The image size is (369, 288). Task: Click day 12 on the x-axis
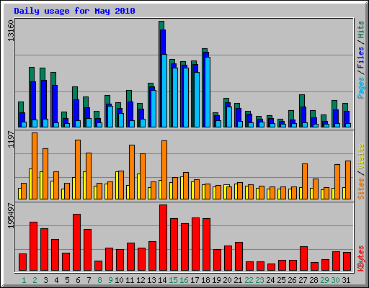click(x=141, y=280)
